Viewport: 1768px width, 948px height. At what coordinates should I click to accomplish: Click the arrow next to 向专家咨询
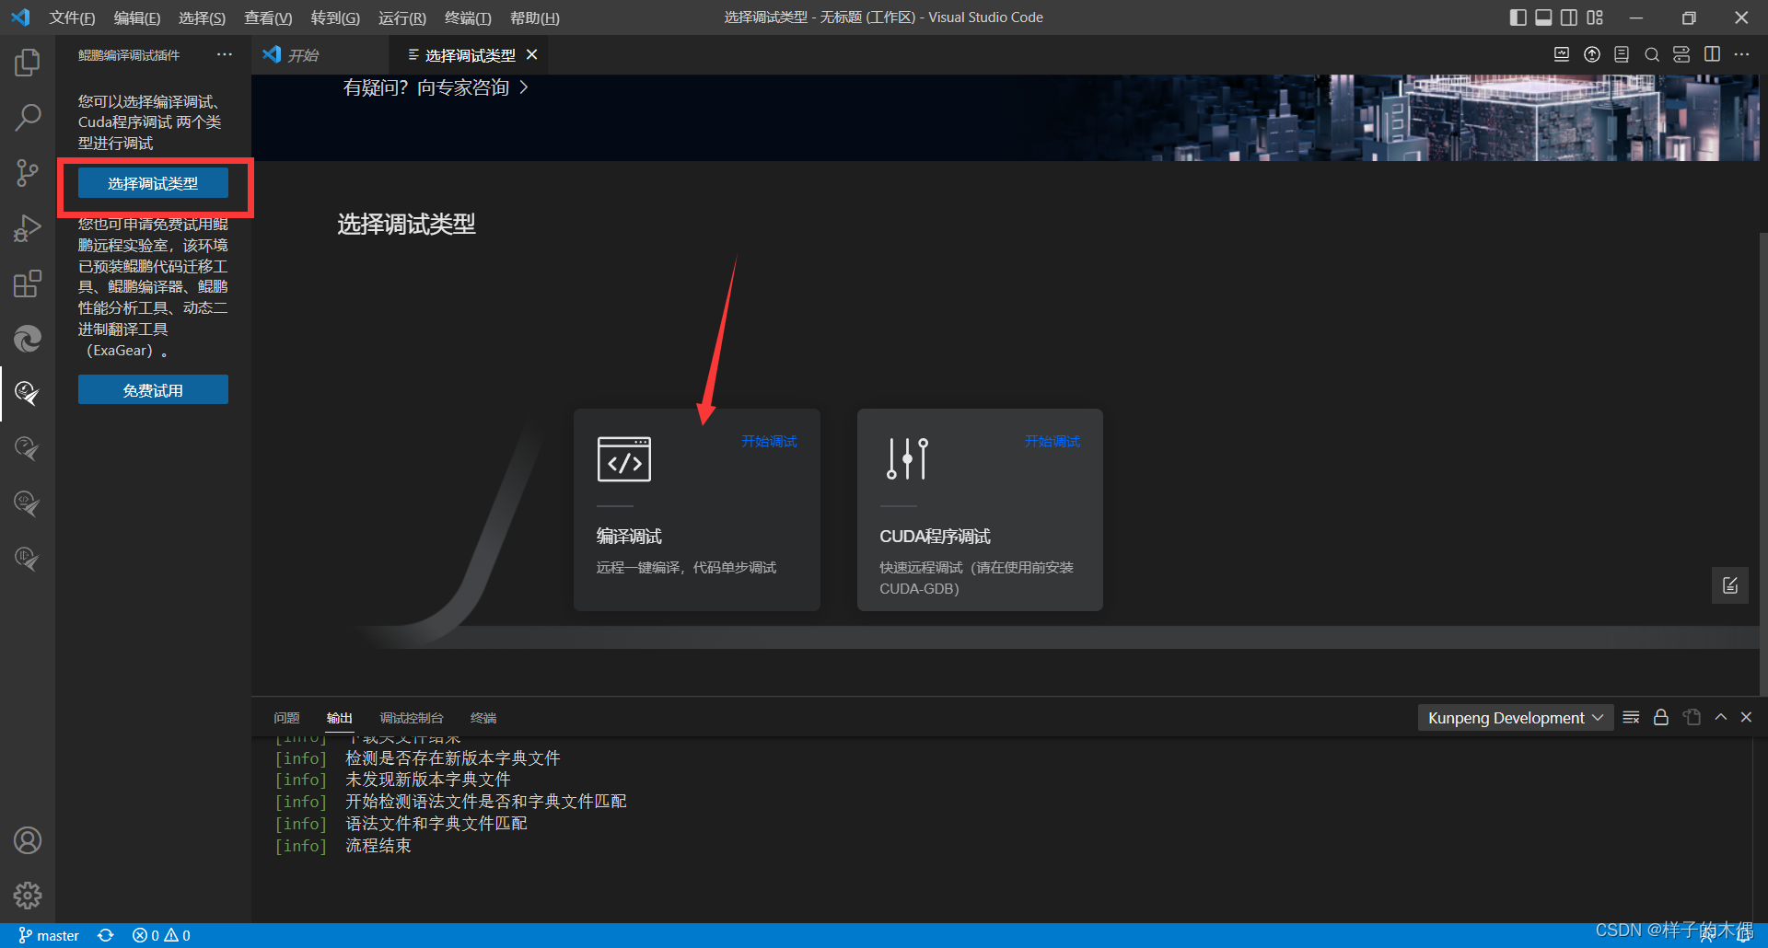[x=524, y=87]
